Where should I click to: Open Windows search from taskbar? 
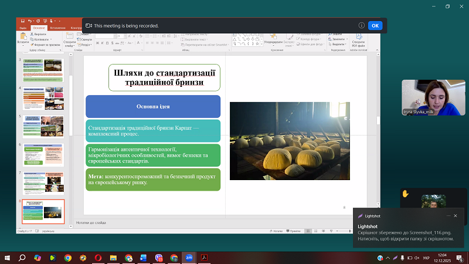[22, 258]
